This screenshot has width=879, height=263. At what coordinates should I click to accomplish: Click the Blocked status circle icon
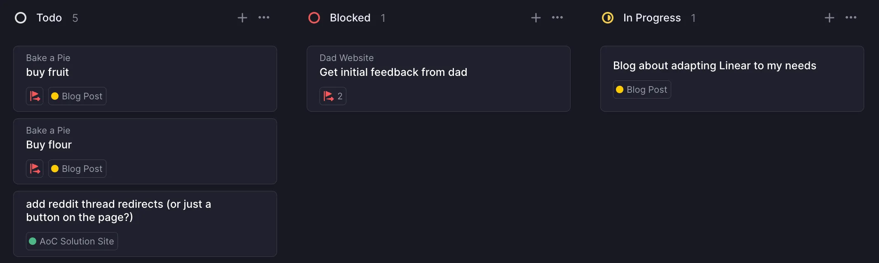click(x=314, y=18)
